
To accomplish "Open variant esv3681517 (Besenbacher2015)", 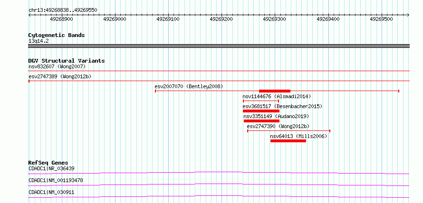I will pos(282,107).
